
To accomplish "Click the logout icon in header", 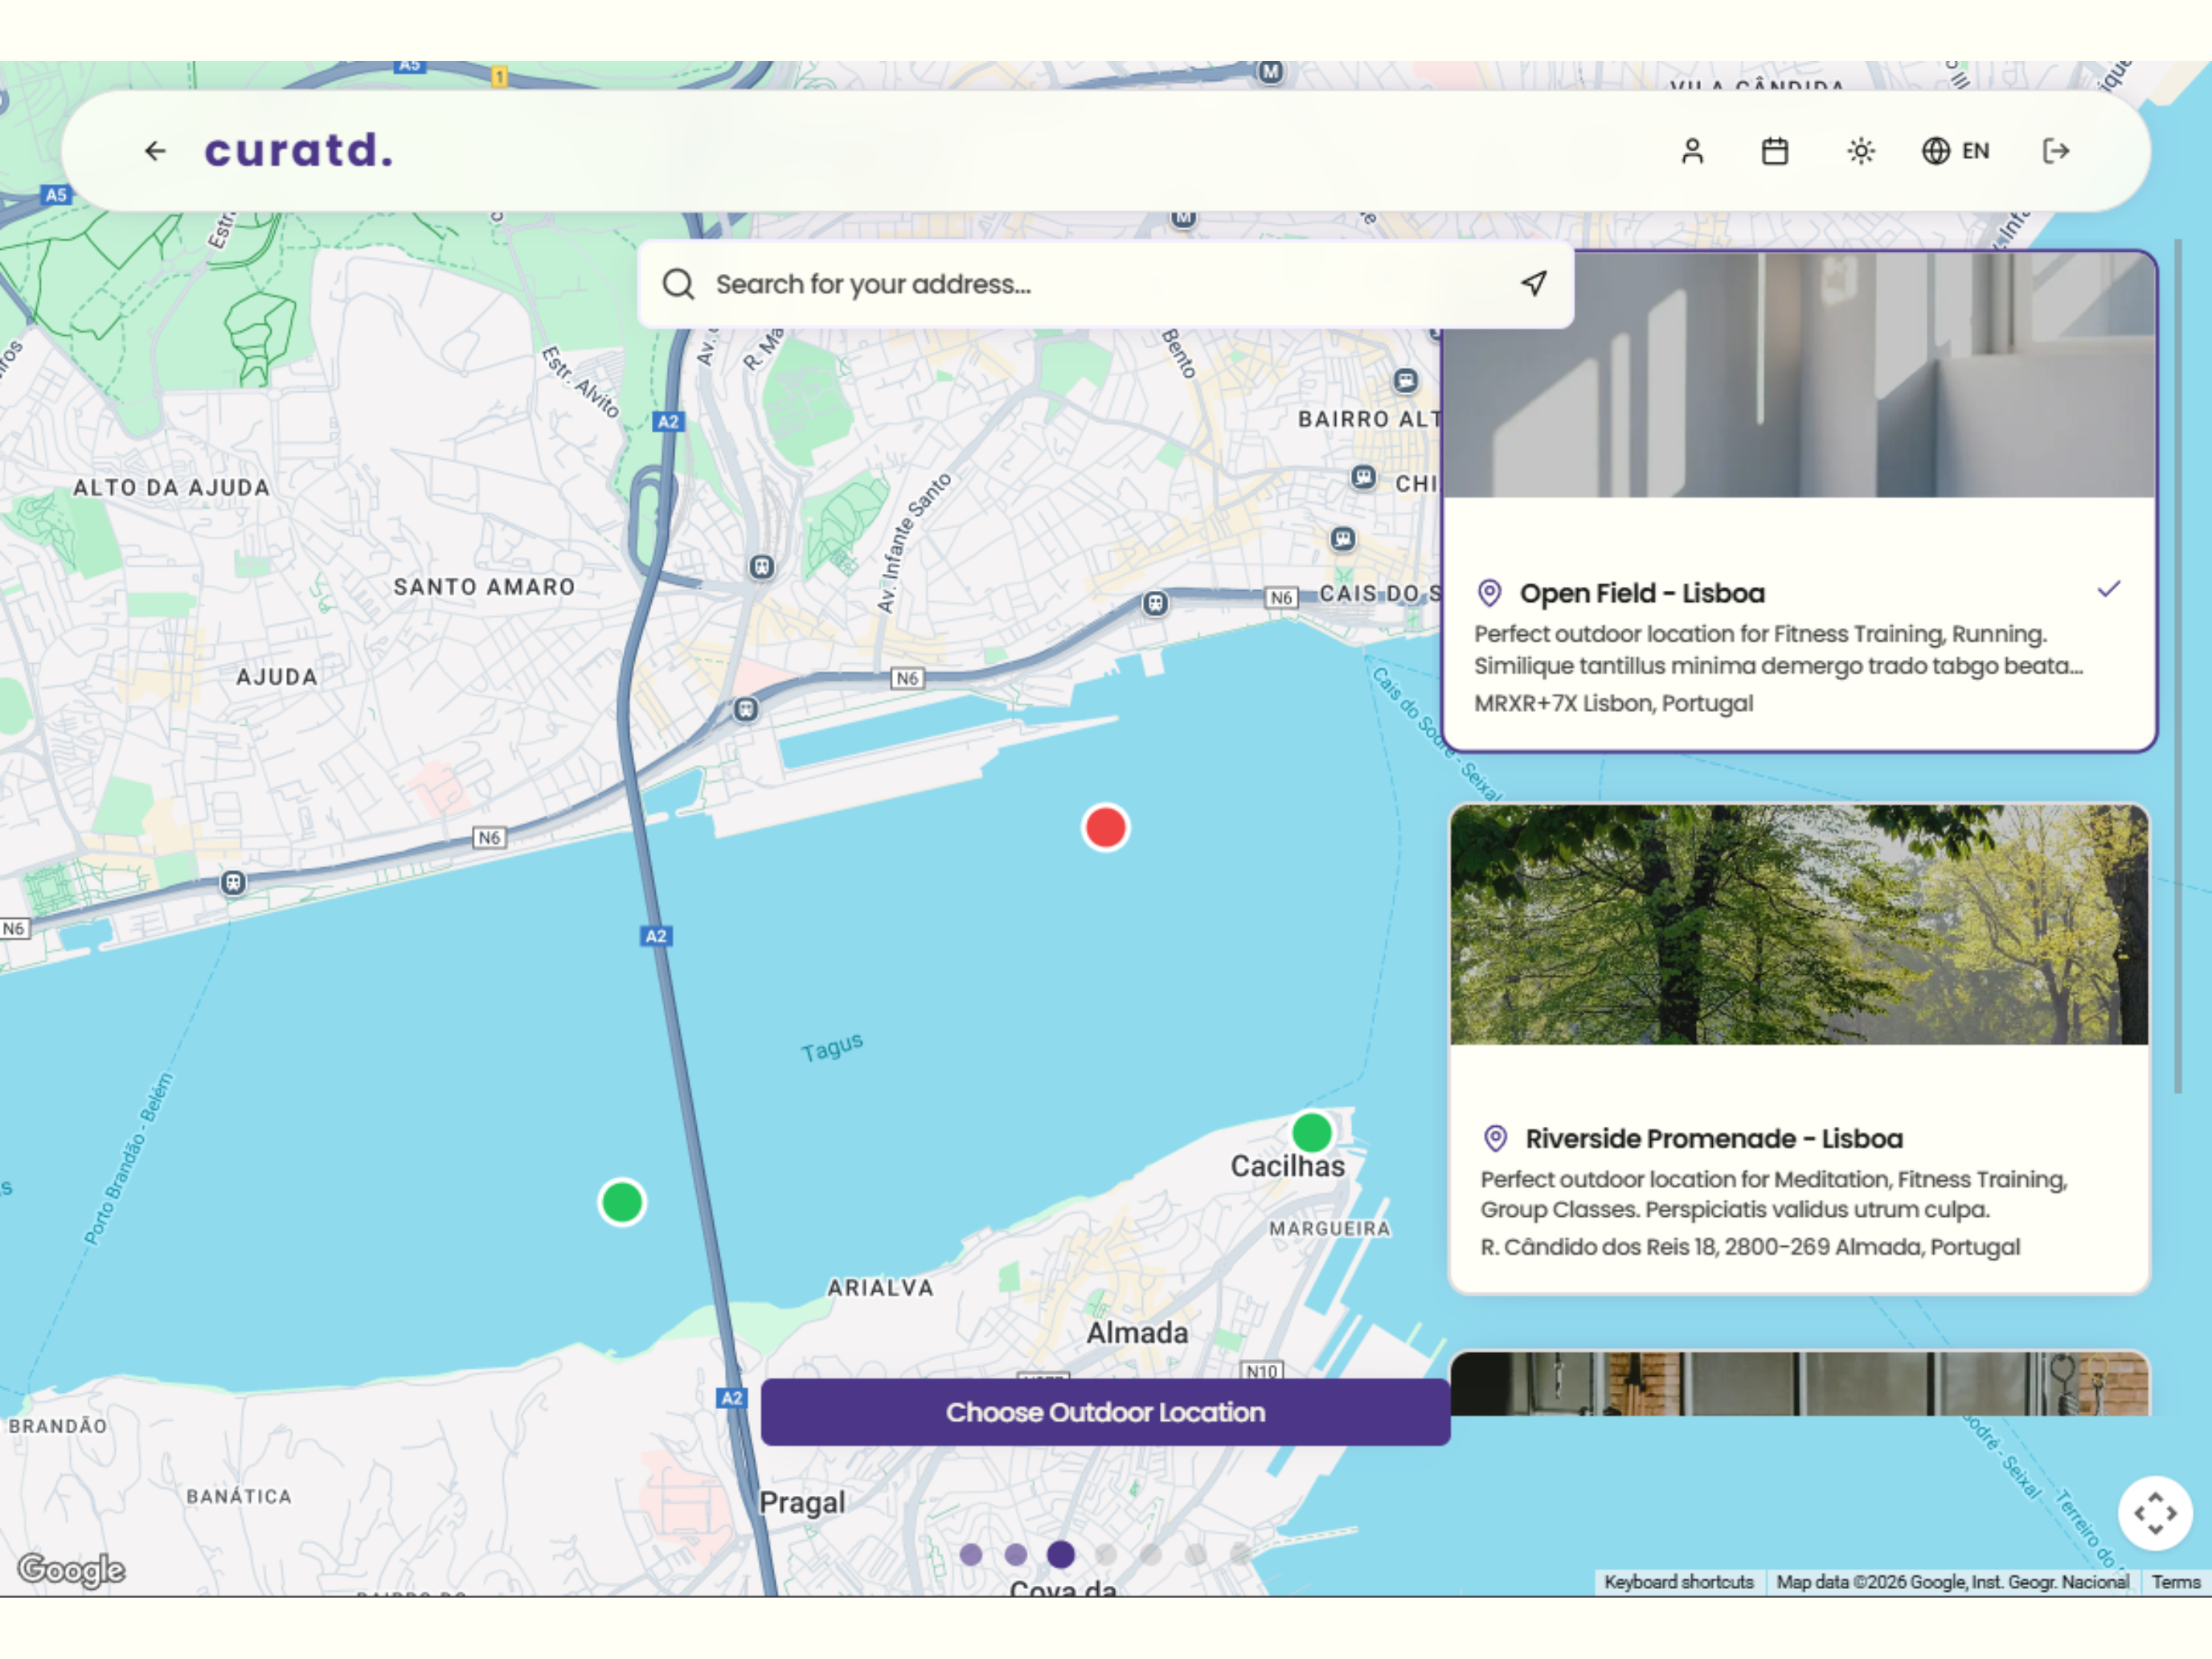I will point(2056,151).
